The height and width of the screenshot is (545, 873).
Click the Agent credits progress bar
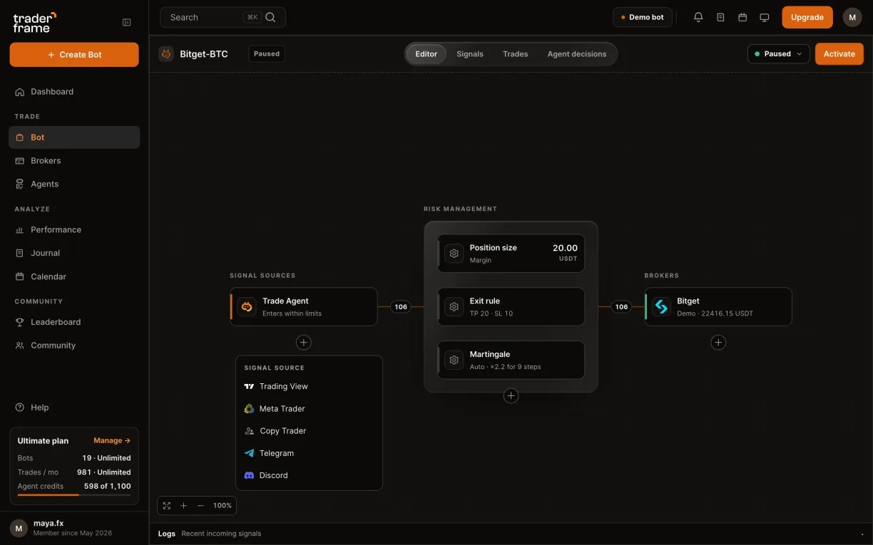[x=74, y=494]
